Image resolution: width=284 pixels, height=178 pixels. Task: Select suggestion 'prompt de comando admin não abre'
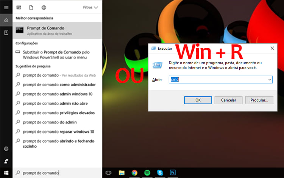(x=58, y=104)
